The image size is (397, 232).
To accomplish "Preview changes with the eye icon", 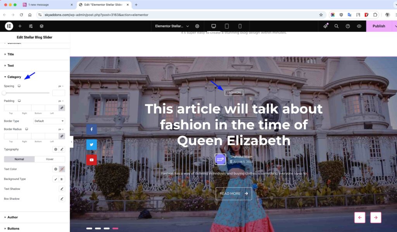I will (x=359, y=26).
